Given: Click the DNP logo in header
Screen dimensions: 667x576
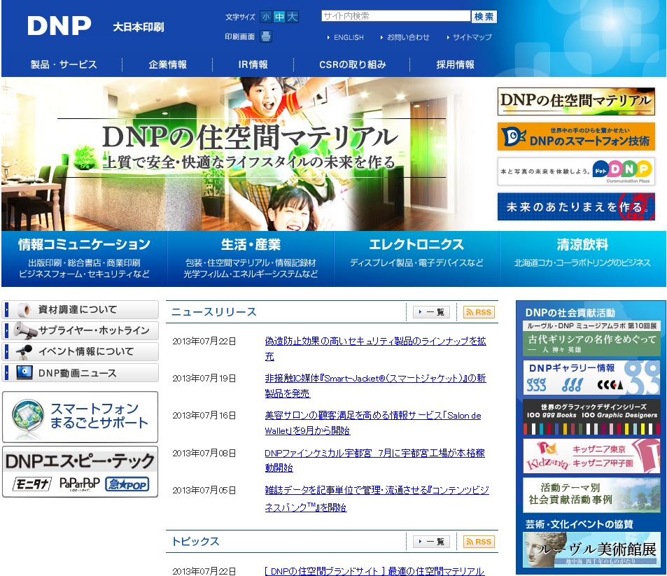Looking at the screenshot, I should (59, 27).
